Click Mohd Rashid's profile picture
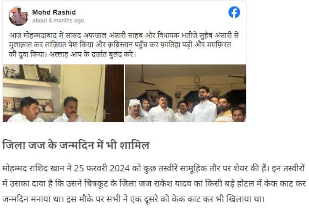 [x=19, y=16]
